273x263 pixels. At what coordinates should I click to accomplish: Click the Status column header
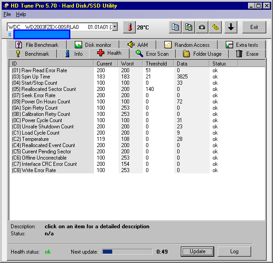[x=224, y=64]
